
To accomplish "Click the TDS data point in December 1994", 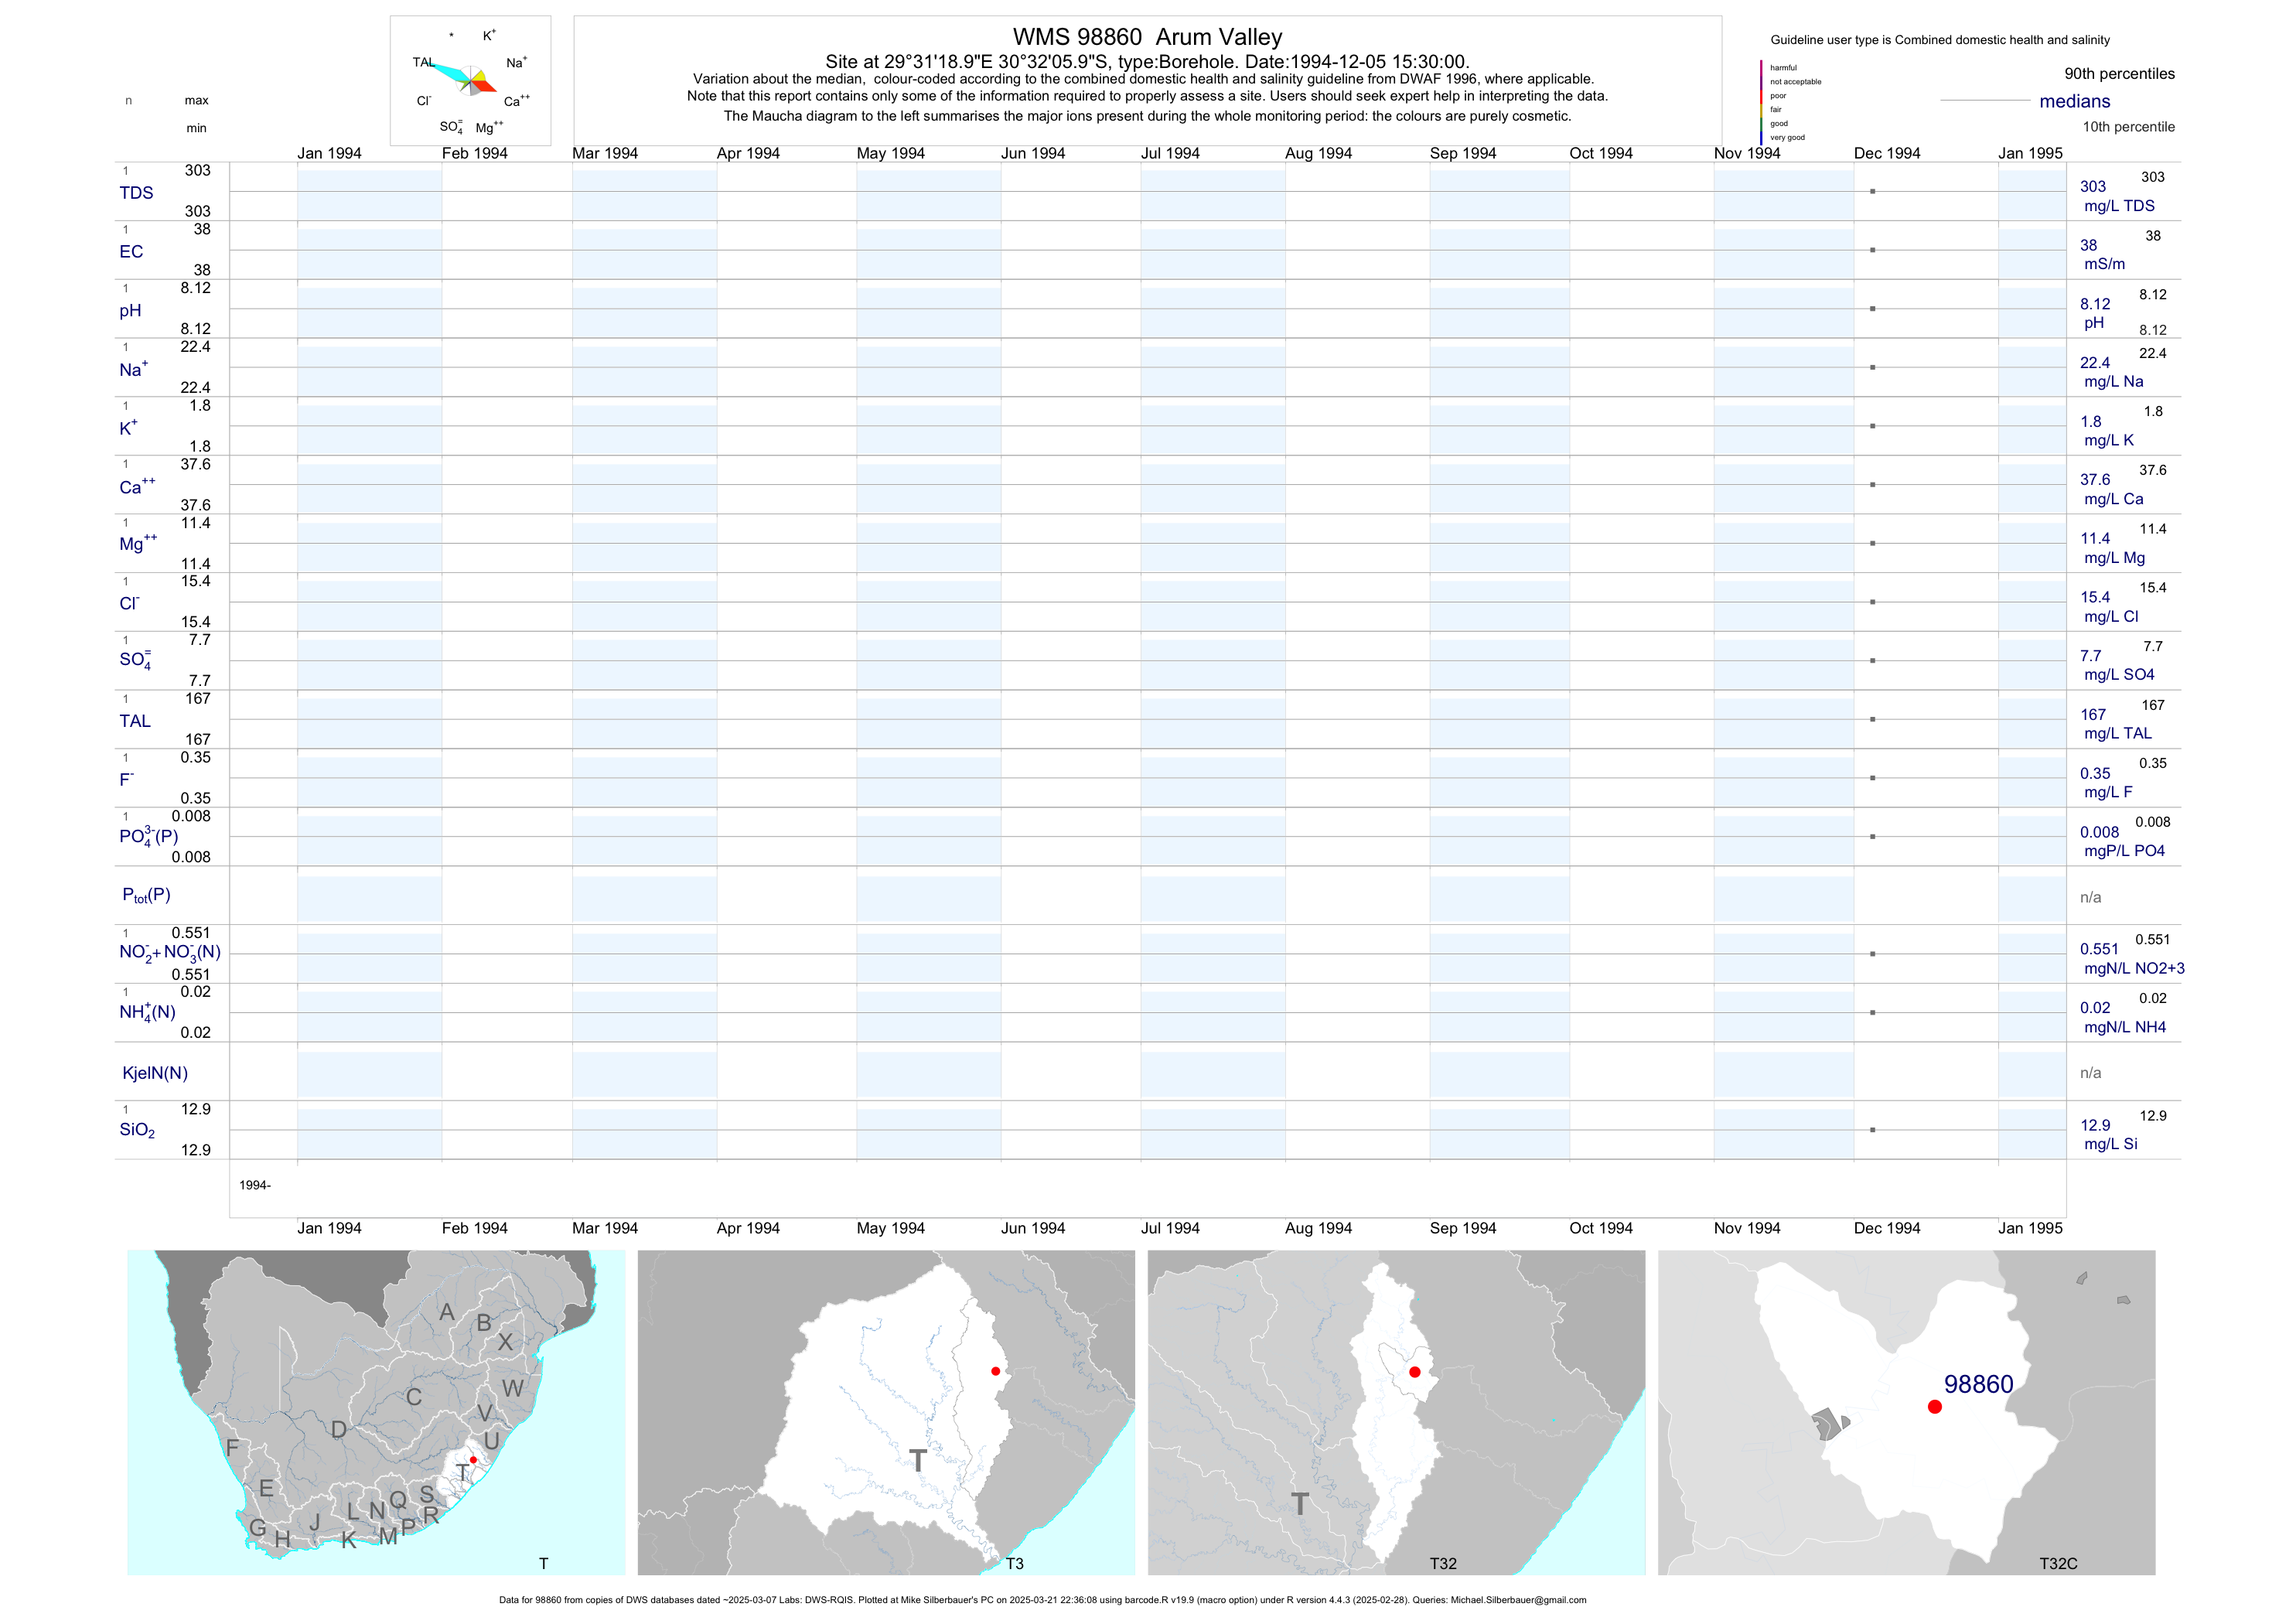I will 1872,191.
